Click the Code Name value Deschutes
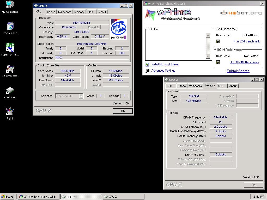 click(69, 27)
